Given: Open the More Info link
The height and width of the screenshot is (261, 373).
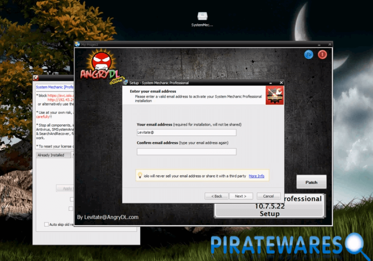Looking at the screenshot, I should pyautogui.click(x=256, y=176).
